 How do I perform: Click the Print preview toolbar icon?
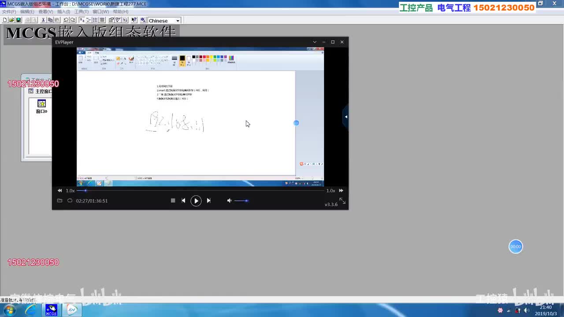34,20
